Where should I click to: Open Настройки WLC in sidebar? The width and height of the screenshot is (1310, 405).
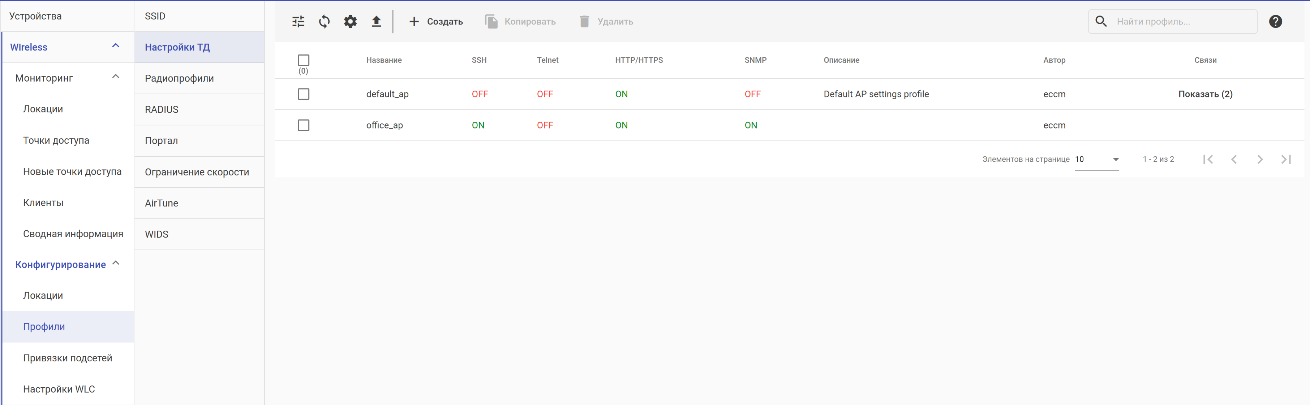(59, 389)
